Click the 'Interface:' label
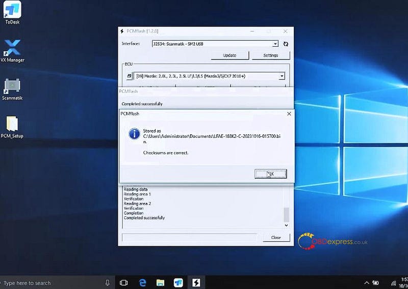Viewport: 408px width, 289px height. [x=131, y=44]
